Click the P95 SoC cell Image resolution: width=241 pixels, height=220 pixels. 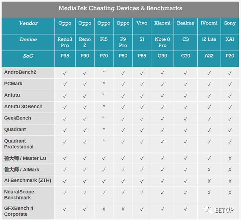click(65, 56)
